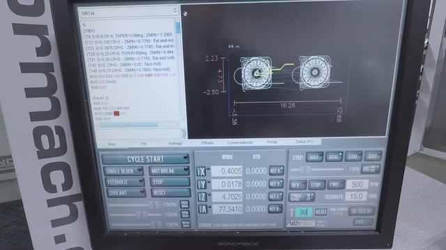Screen dimensions: 446x250
Task: Reset RPM override to 100%
Action: (185, 215)
